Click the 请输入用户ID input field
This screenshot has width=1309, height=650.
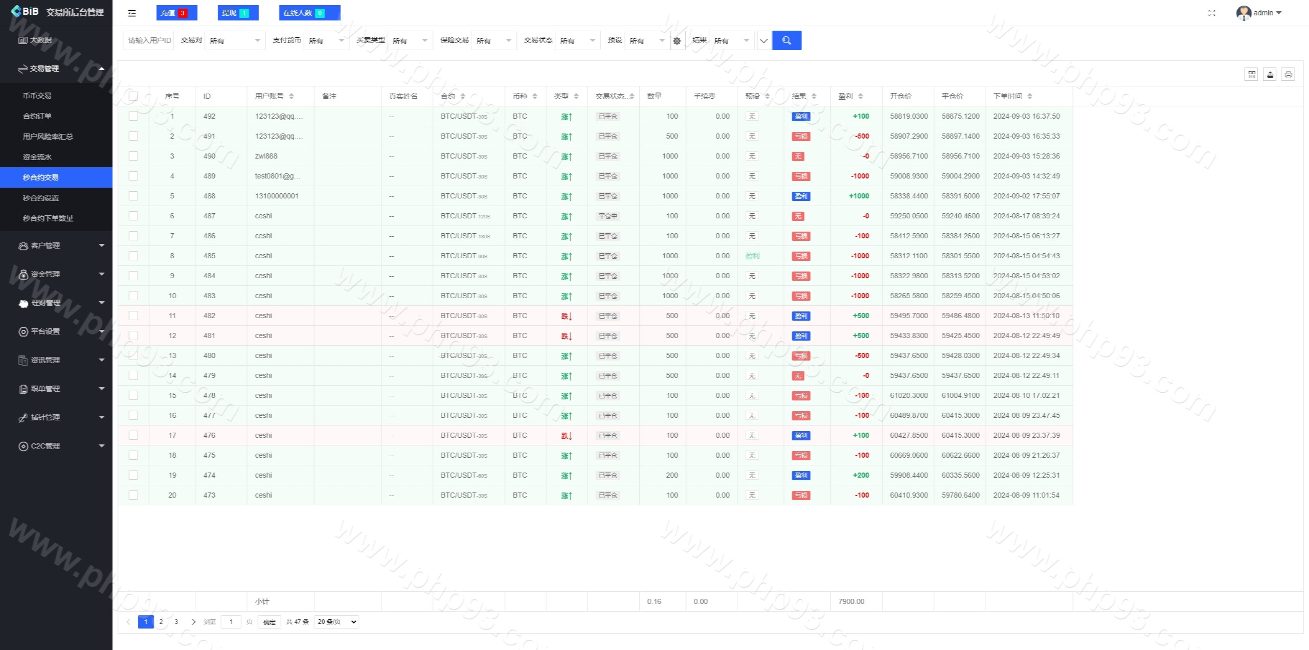point(148,41)
